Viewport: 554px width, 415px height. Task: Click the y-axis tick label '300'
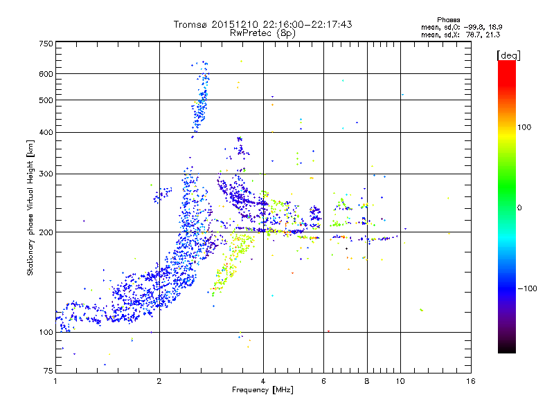click(46, 174)
